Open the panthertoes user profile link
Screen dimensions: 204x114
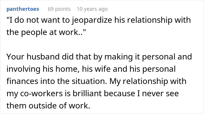(x=23, y=9)
